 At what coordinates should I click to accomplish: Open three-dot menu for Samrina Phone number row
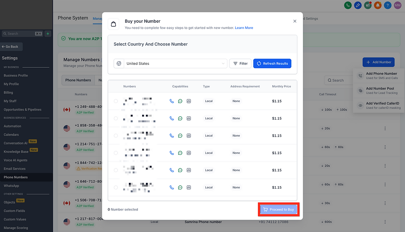[x=385, y=222]
